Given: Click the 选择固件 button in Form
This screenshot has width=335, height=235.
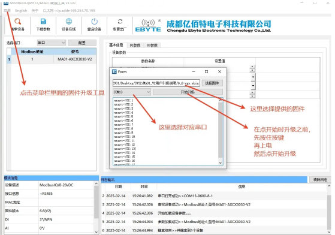Looking at the screenshot, I should (x=212, y=83).
